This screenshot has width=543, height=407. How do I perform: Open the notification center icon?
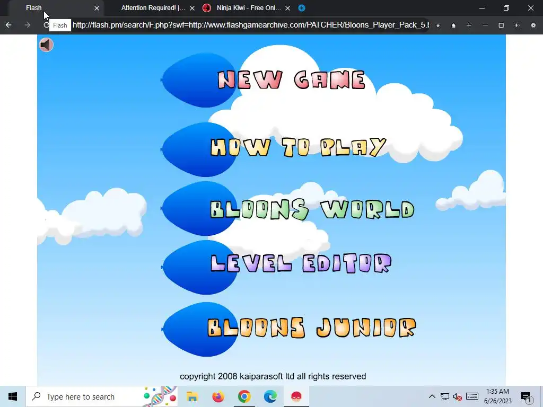tap(527, 396)
